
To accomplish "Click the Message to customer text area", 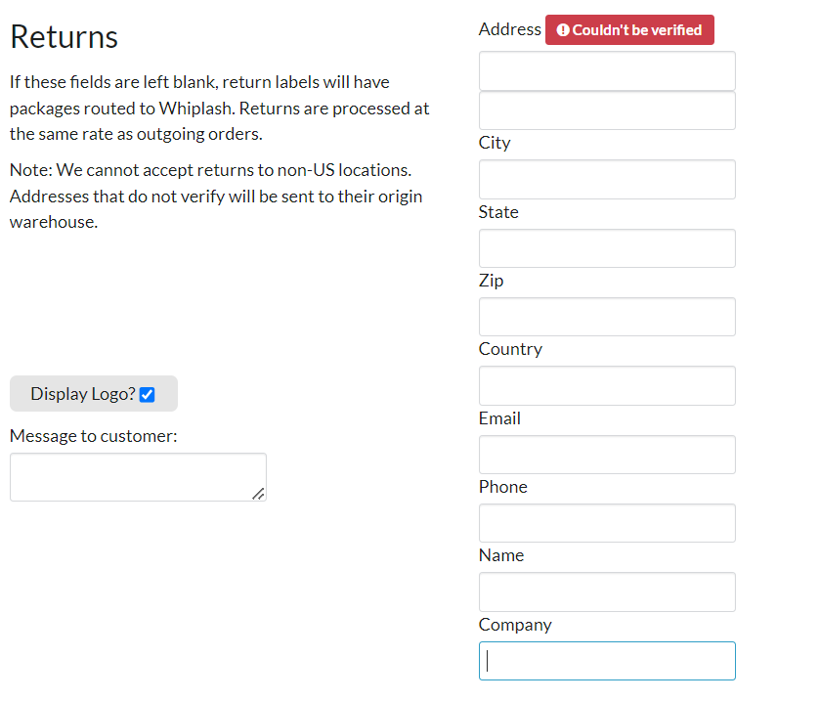I will pos(138,477).
